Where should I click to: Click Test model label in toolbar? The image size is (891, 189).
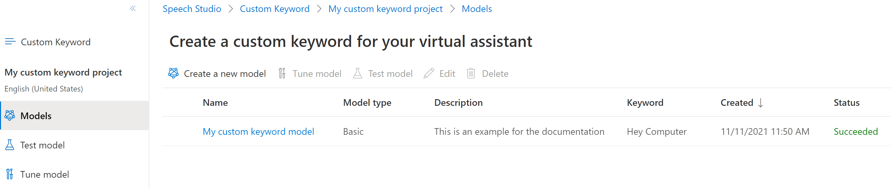click(x=390, y=74)
